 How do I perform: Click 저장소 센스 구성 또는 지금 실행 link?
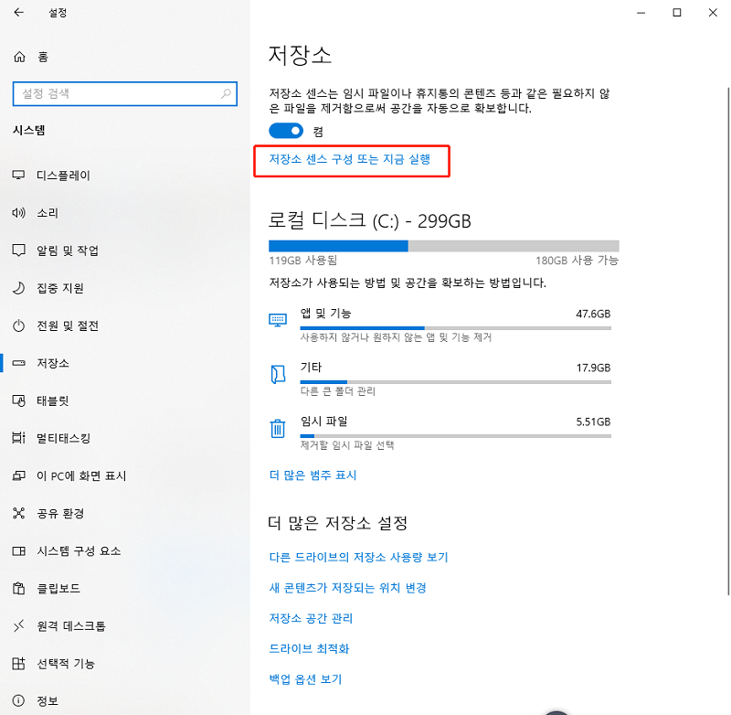[x=352, y=161]
